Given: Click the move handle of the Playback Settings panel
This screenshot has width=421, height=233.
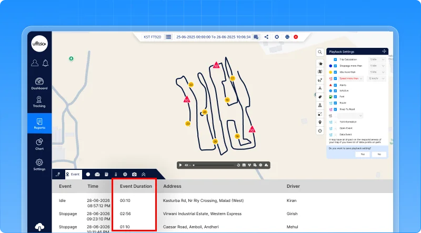Looking at the screenshot, I should coord(384,52).
